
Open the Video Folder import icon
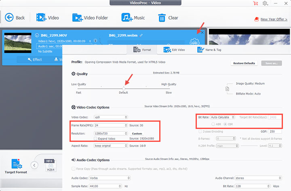77,18
